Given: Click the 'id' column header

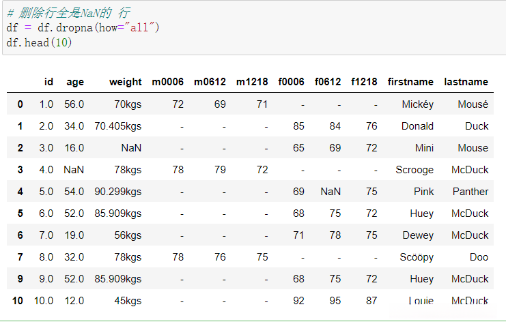Looking at the screenshot, I should click(x=48, y=82).
